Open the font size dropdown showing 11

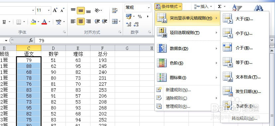pyautogui.click(x=49, y=10)
